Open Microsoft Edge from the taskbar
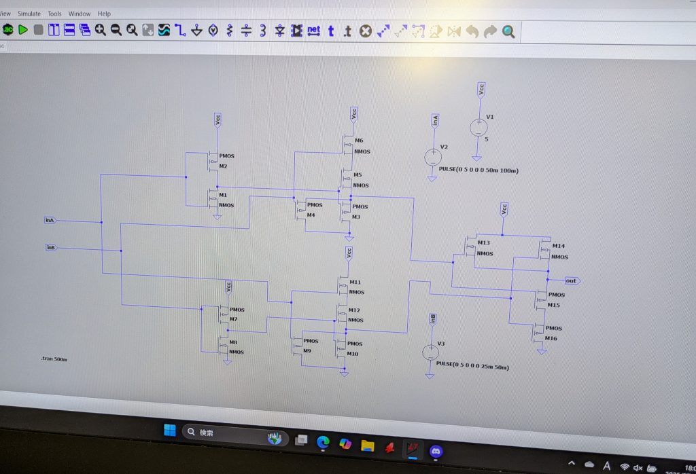 [323, 442]
